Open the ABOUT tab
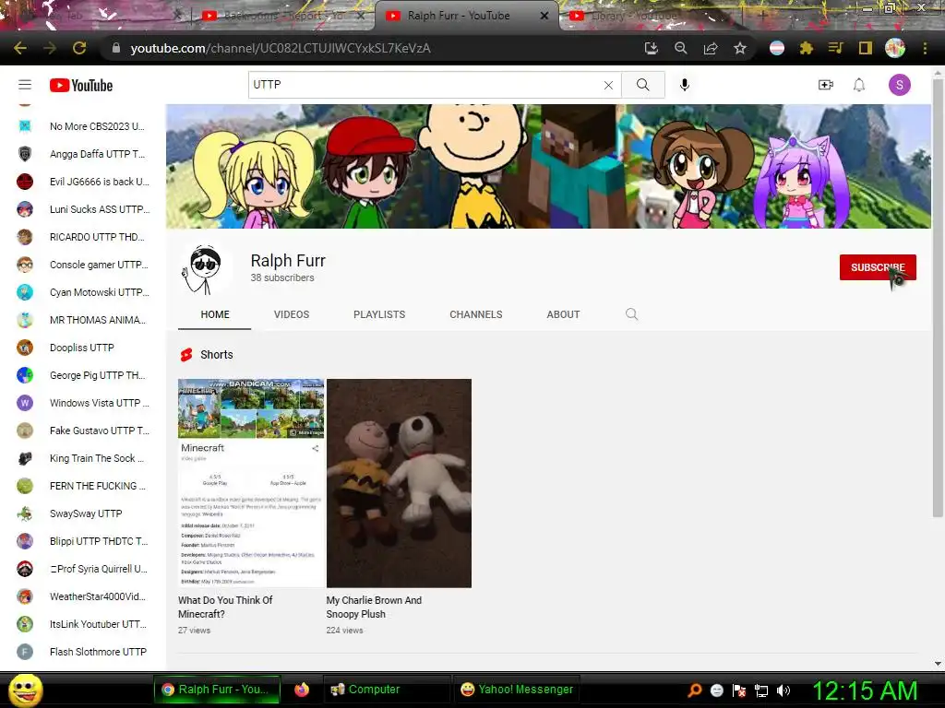 [x=563, y=314]
